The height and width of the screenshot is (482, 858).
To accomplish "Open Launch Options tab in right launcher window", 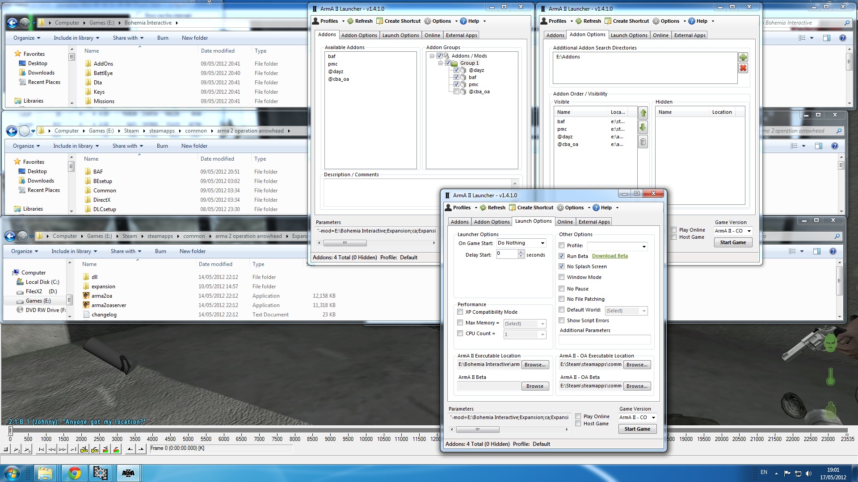I will coord(629,35).
